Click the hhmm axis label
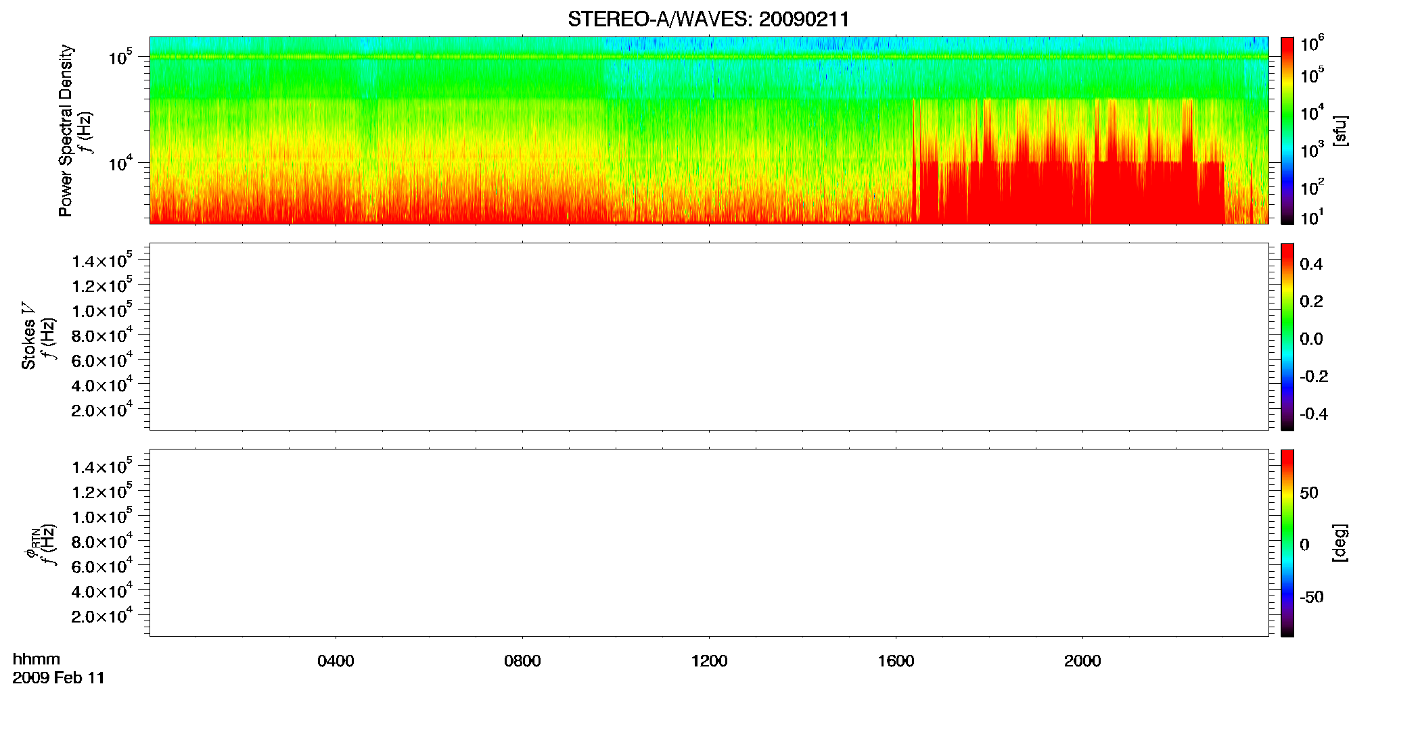This screenshot has width=1418, height=730. pos(37,659)
